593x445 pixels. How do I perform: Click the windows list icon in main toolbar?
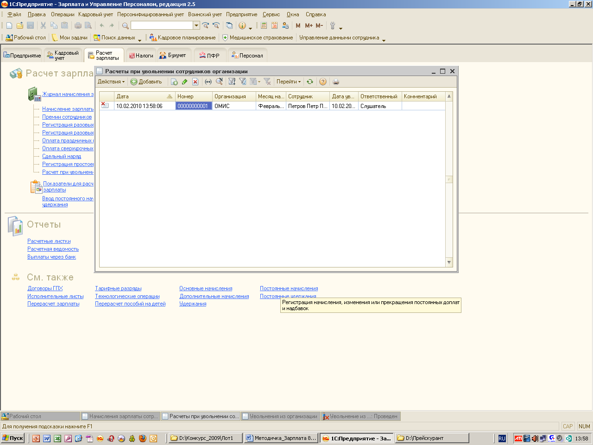(x=229, y=25)
